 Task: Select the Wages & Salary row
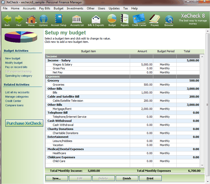pyautogui.click(x=122, y=64)
